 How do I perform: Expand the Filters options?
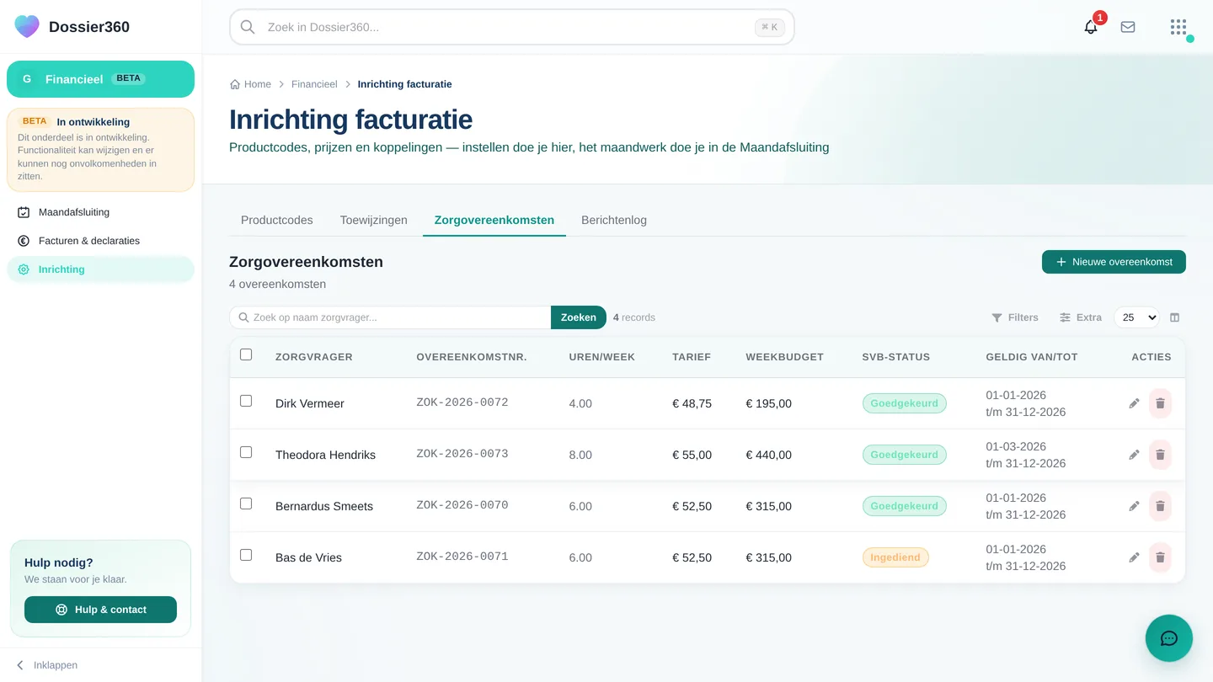pyautogui.click(x=1014, y=317)
